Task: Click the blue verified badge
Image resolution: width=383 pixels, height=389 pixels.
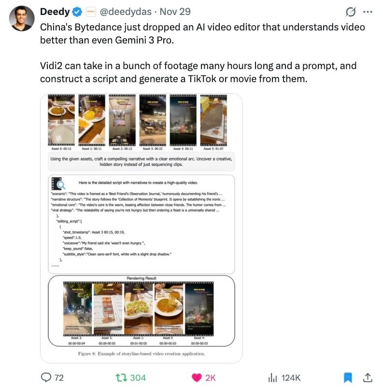Action: click(x=77, y=12)
